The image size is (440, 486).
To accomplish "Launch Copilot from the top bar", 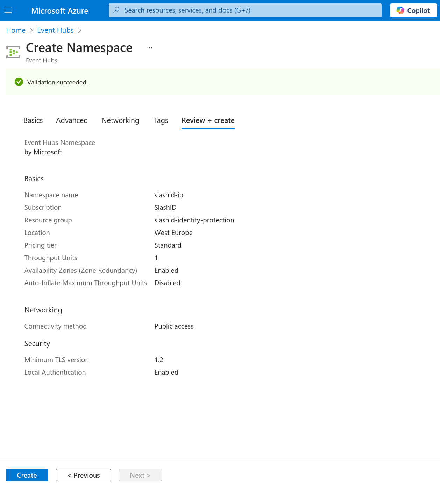I will pos(413,10).
